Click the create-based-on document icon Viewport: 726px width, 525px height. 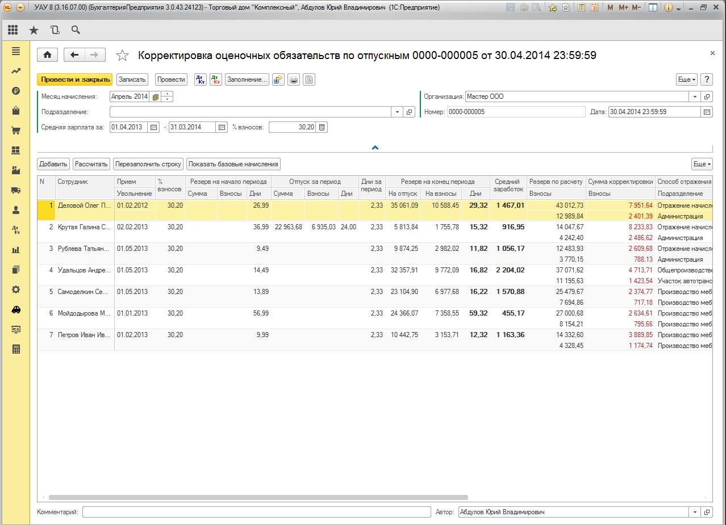278,79
